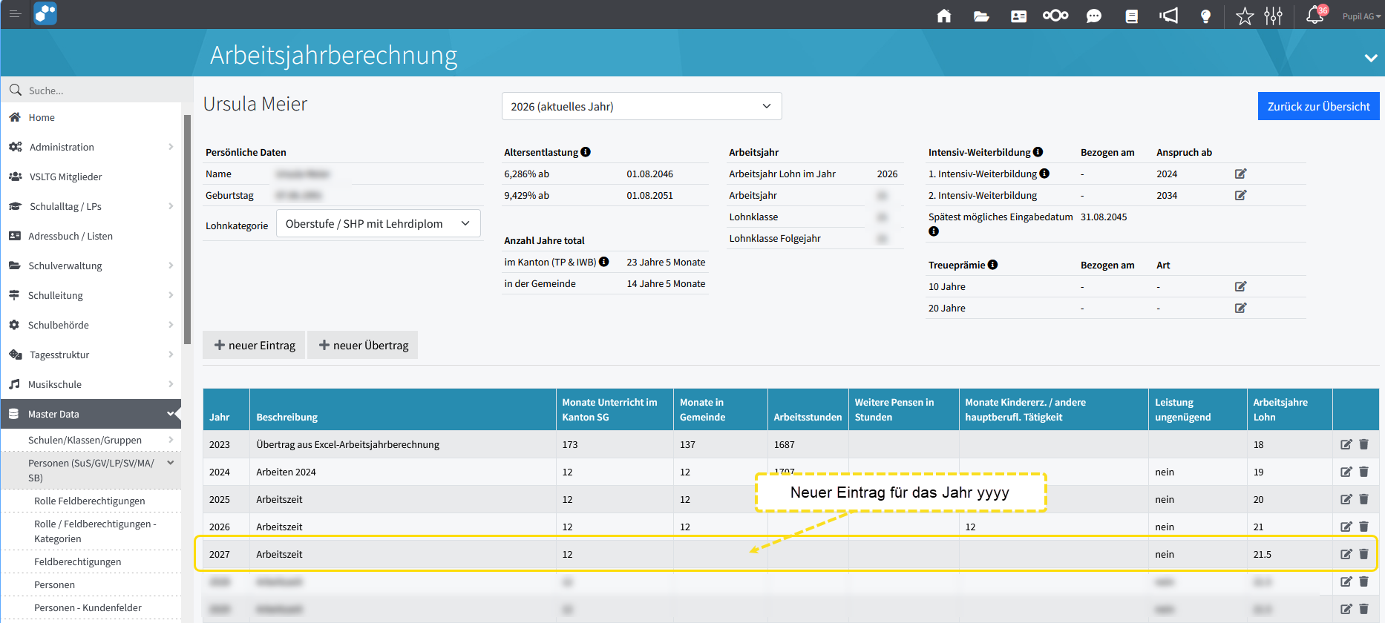Screen dimensions: 1385x623
Task: Edit the 2024 Arbeiten 2024 row
Action: (1346, 472)
